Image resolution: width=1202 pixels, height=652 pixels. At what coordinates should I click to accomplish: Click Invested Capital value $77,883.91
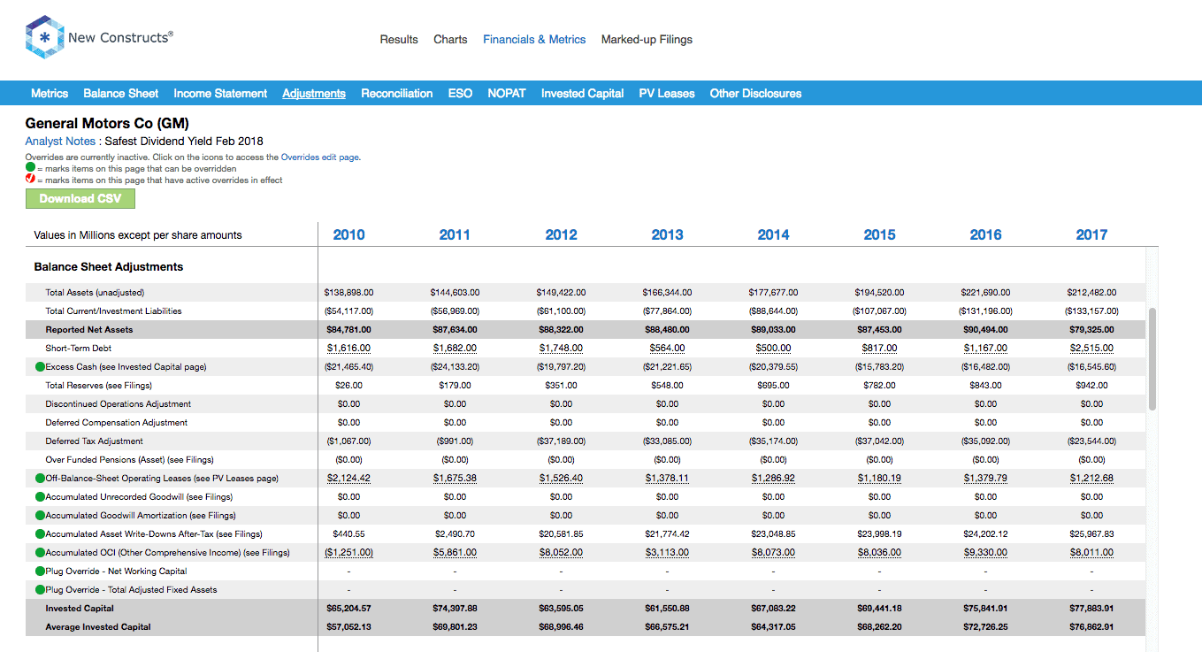[x=1091, y=609]
